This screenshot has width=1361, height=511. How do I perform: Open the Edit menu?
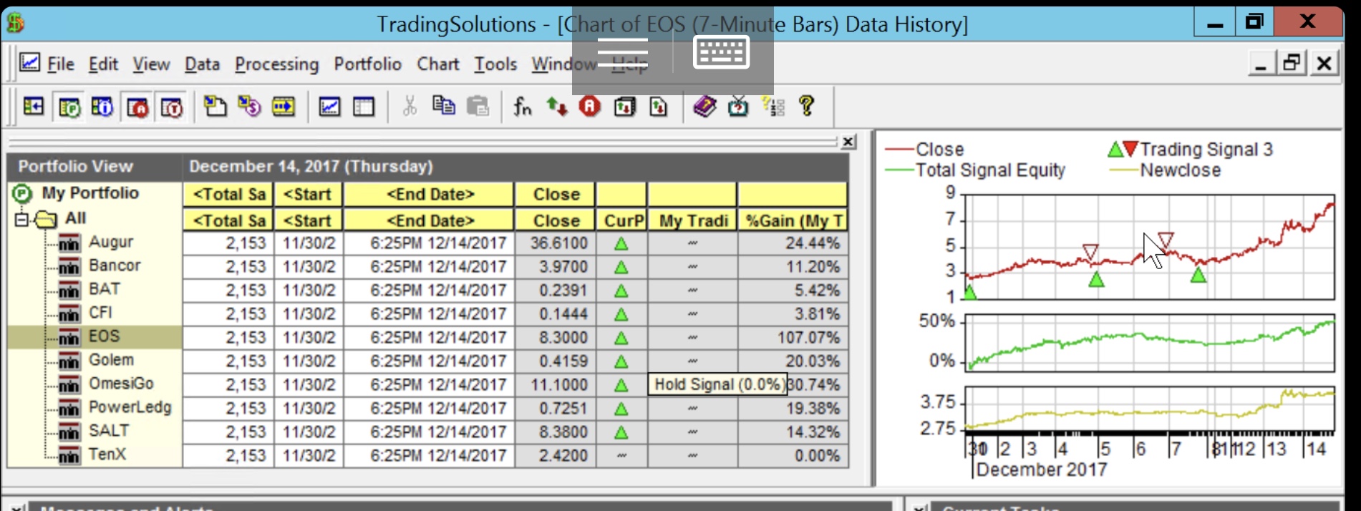103,64
